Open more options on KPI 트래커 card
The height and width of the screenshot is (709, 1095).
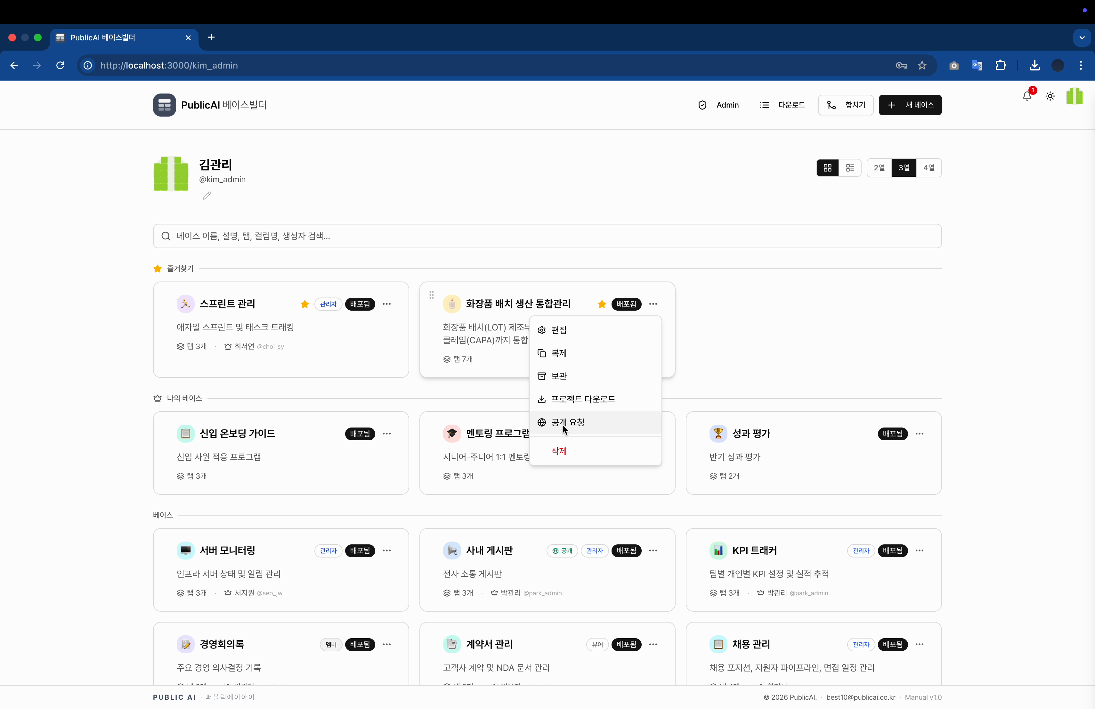[920, 550]
